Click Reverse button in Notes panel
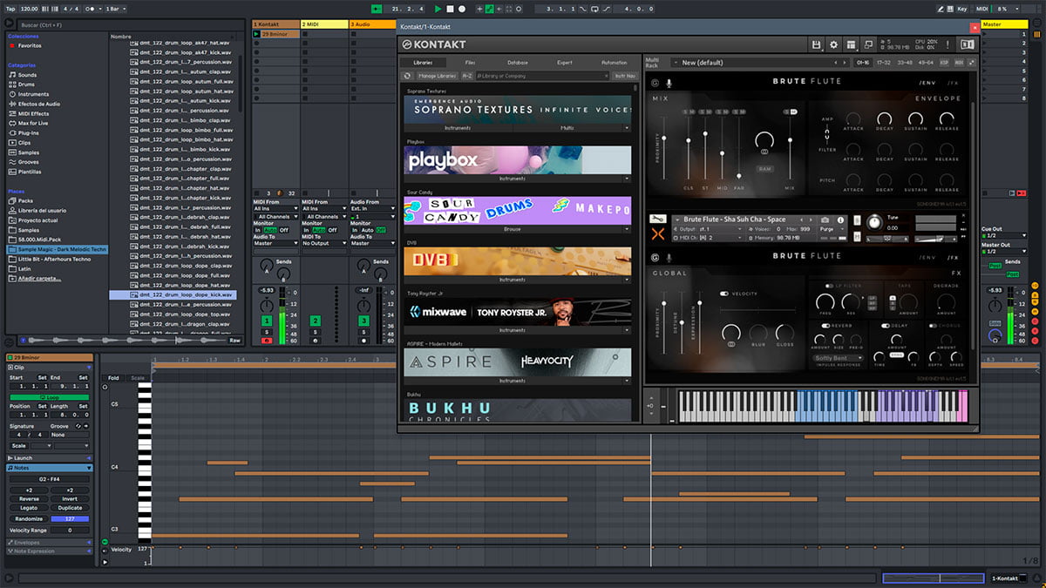 point(29,499)
